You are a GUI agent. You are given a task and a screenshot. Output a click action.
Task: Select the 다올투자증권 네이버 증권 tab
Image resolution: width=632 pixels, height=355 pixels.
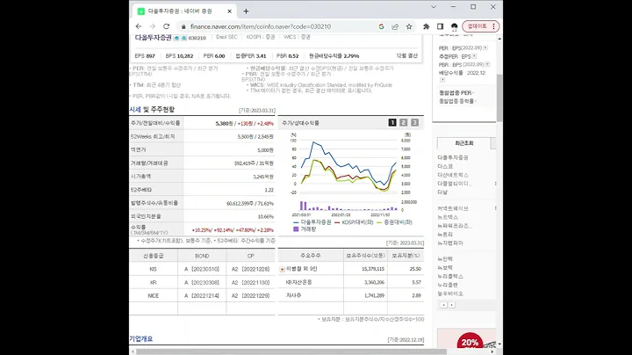pyautogui.click(x=184, y=11)
